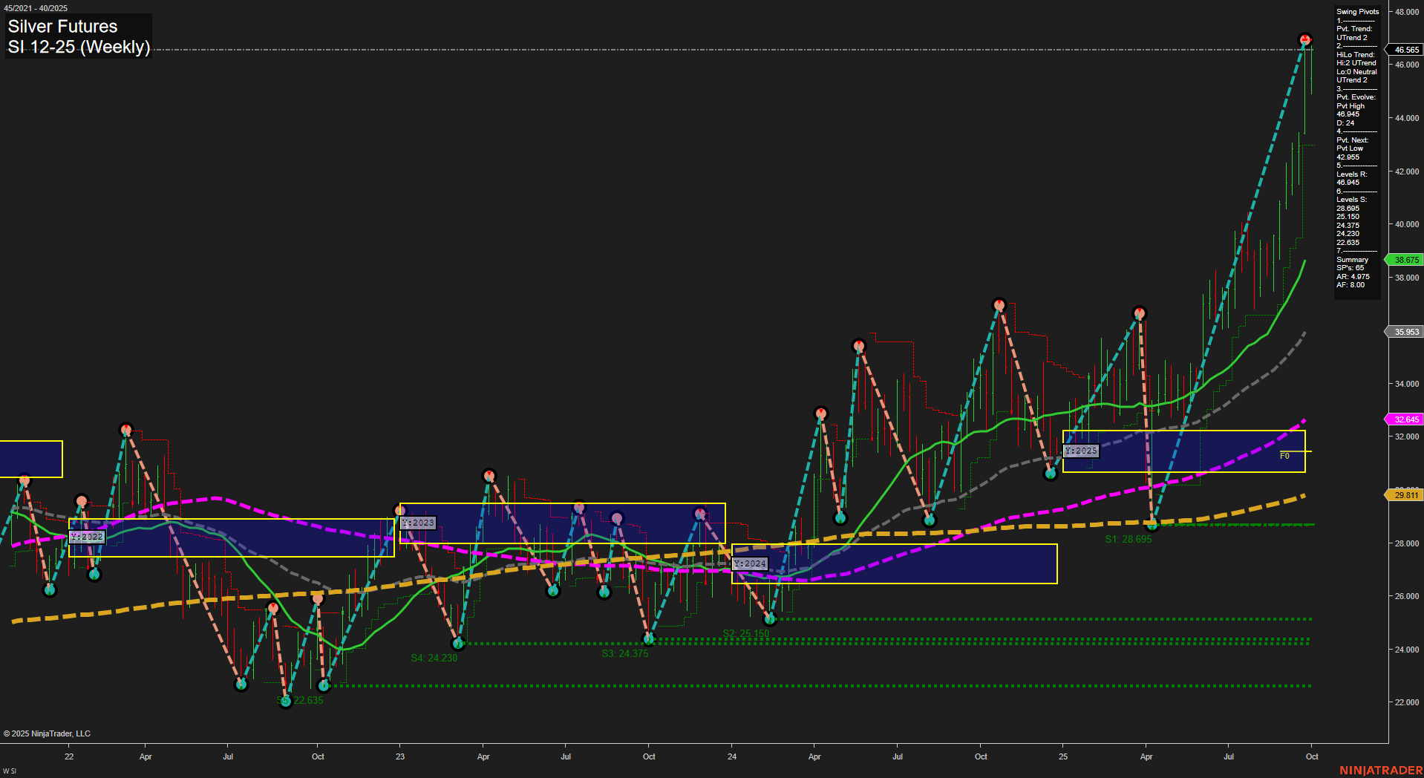Click the green 38.675 price marker on the axis

coord(1404,260)
